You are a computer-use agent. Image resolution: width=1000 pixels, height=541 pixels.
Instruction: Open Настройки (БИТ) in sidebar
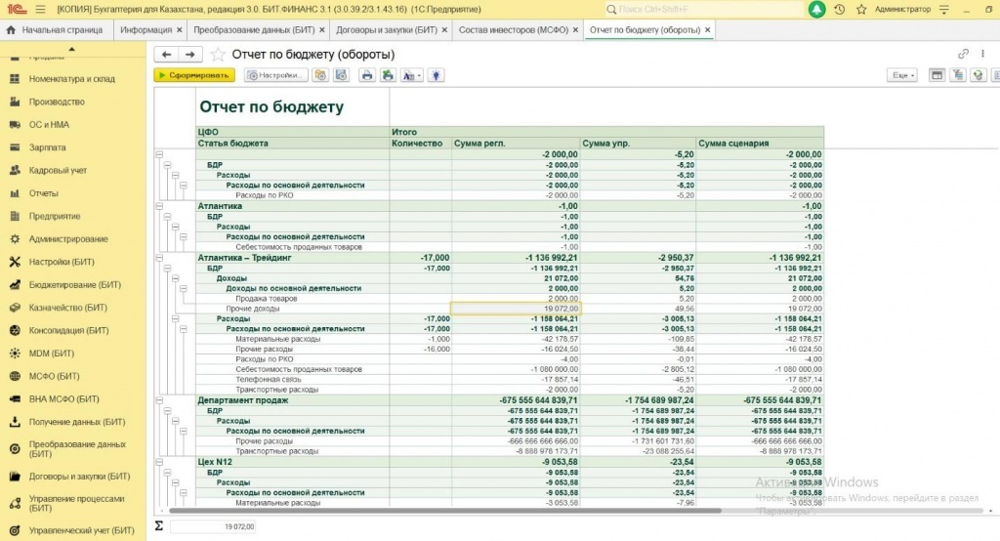[x=62, y=263]
